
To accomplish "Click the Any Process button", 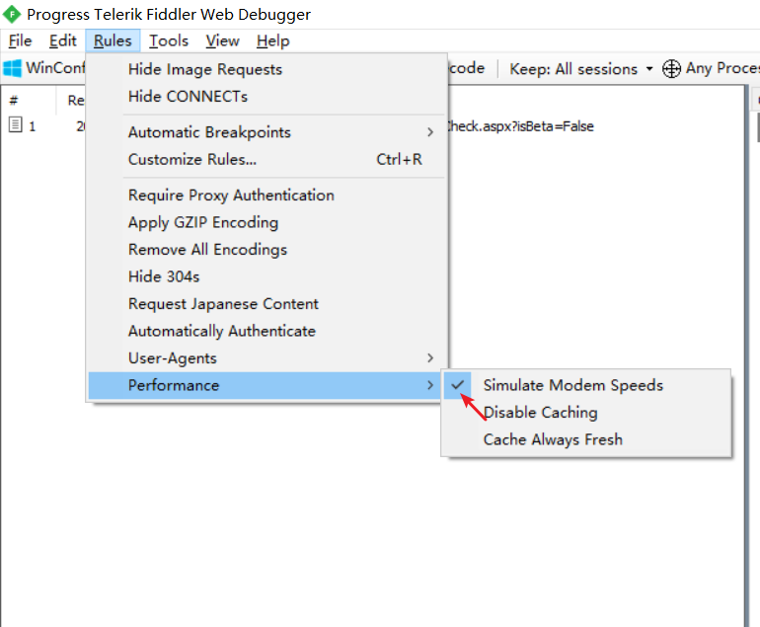I will 711,68.
